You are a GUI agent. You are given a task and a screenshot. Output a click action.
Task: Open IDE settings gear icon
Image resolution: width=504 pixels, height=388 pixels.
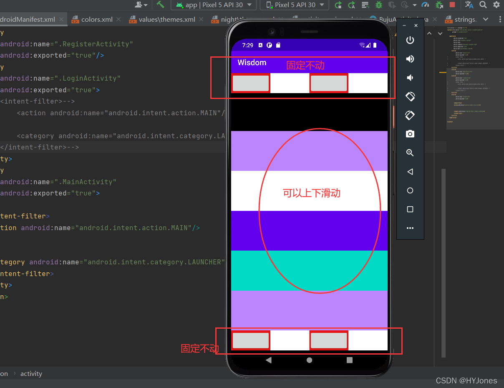click(496, 5)
